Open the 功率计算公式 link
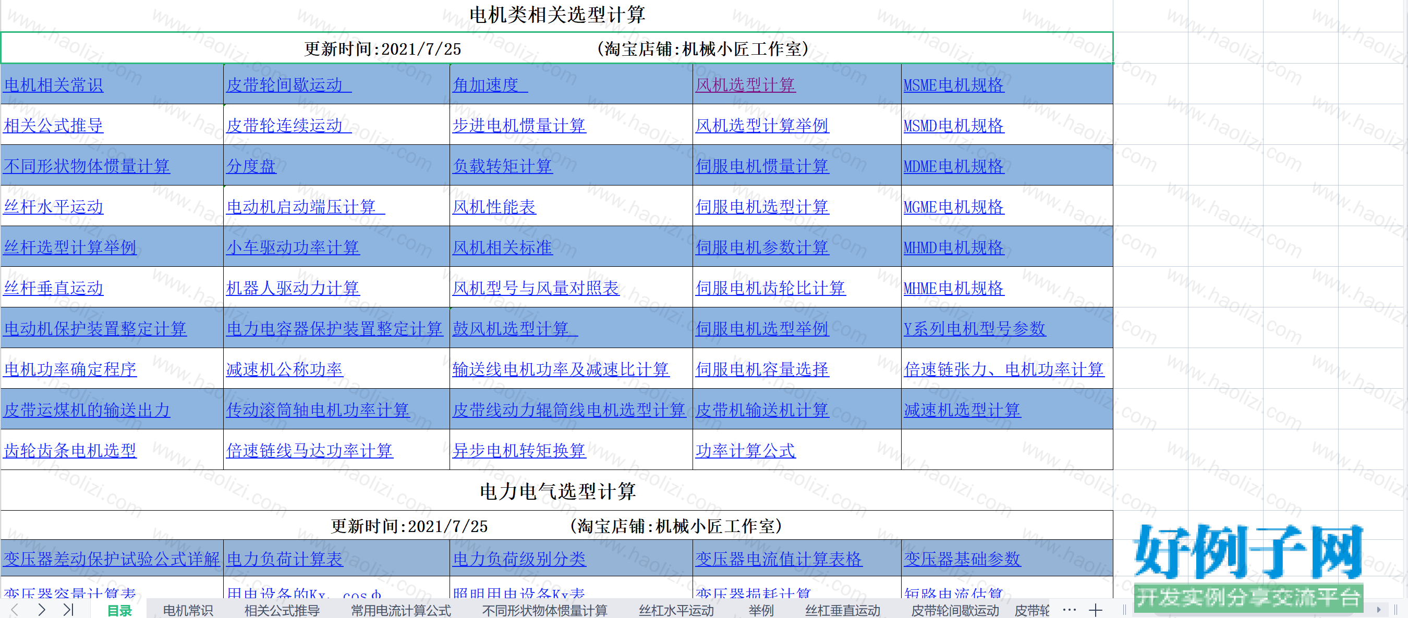Image resolution: width=1408 pixels, height=618 pixels. pyautogui.click(x=746, y=451)
